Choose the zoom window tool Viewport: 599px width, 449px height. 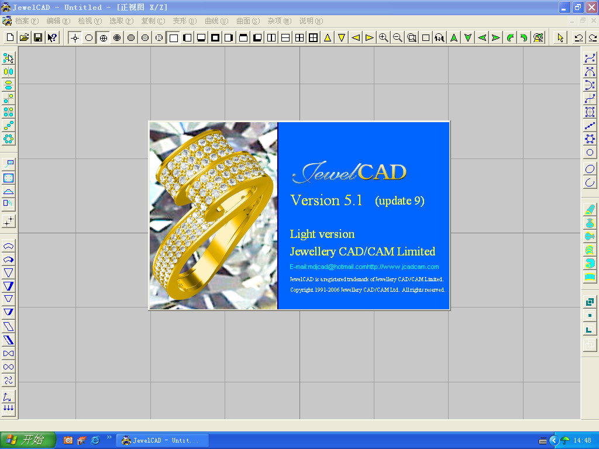tap(412, 37)
